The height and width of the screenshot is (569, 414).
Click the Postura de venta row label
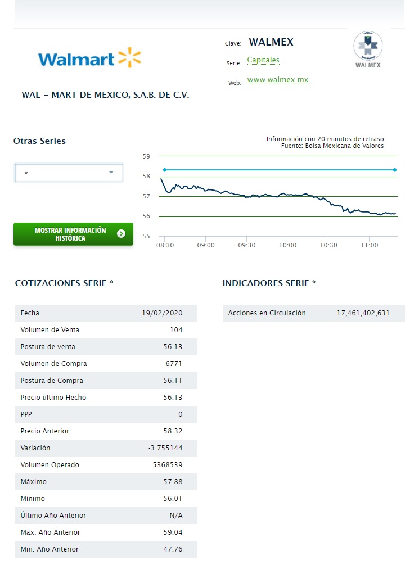click(x=48, y=347)
